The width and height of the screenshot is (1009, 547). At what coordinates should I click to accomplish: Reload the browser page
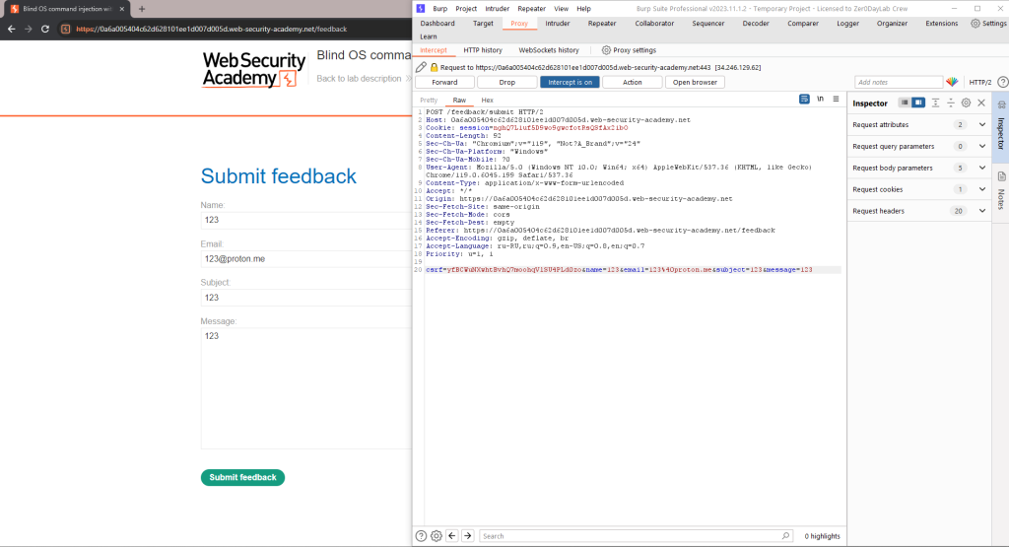click(x=43, y=29)
